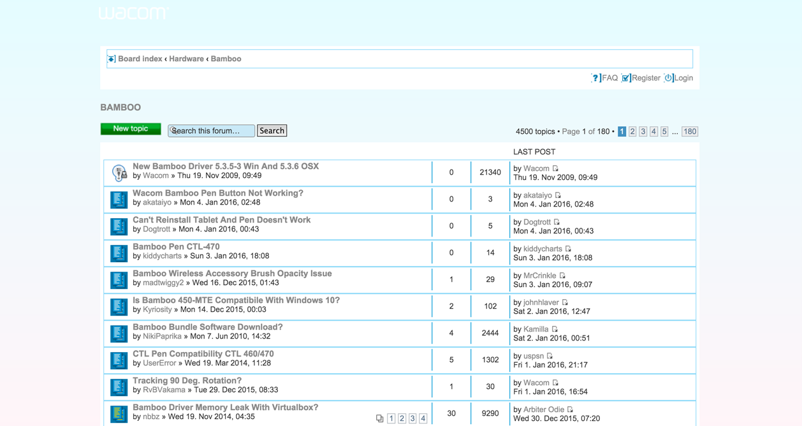Click topic icon for Can't Reinstall Tablet
This screenshot has height=426, width=802.
[119, 226]
